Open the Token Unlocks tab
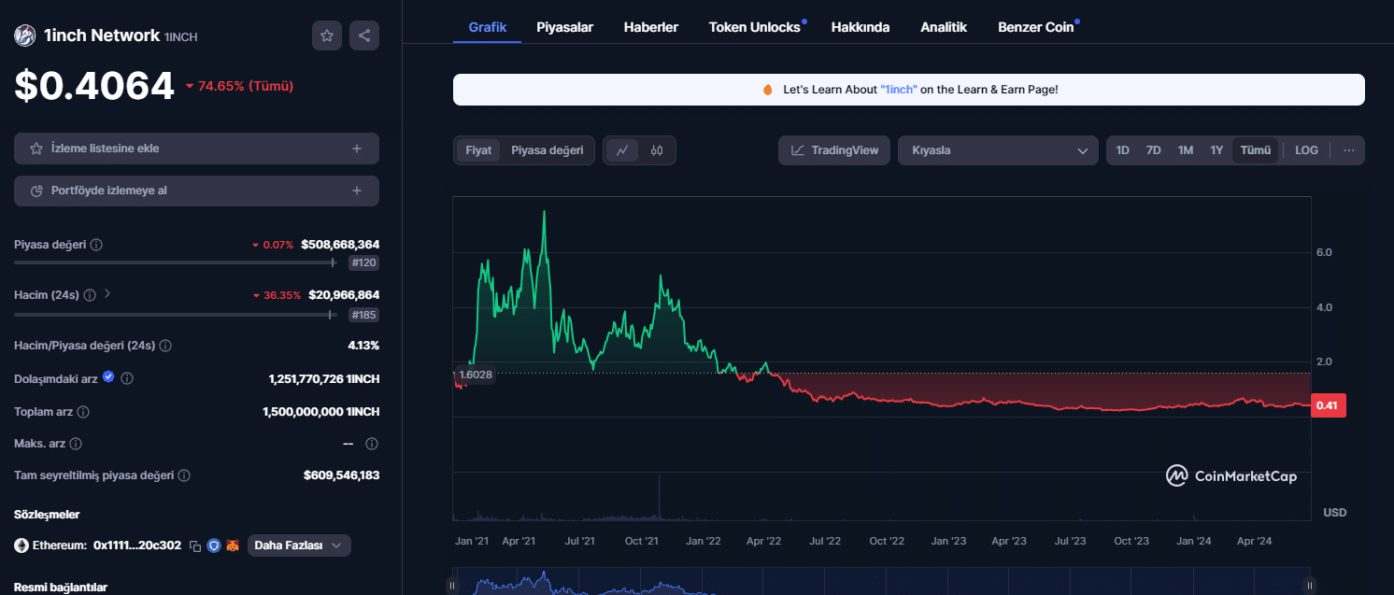Image resolution: width=1394 pixels, height=595 pixels. 755,27
